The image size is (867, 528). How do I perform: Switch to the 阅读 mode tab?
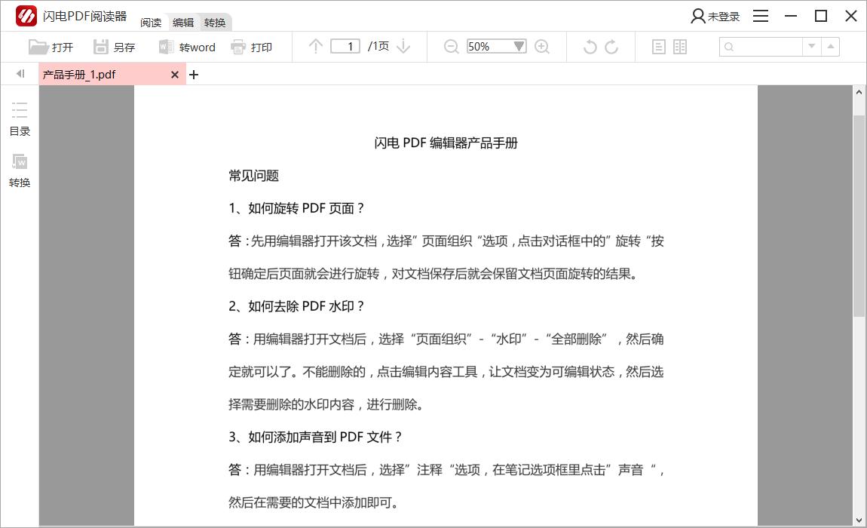(x=150, y=22)
